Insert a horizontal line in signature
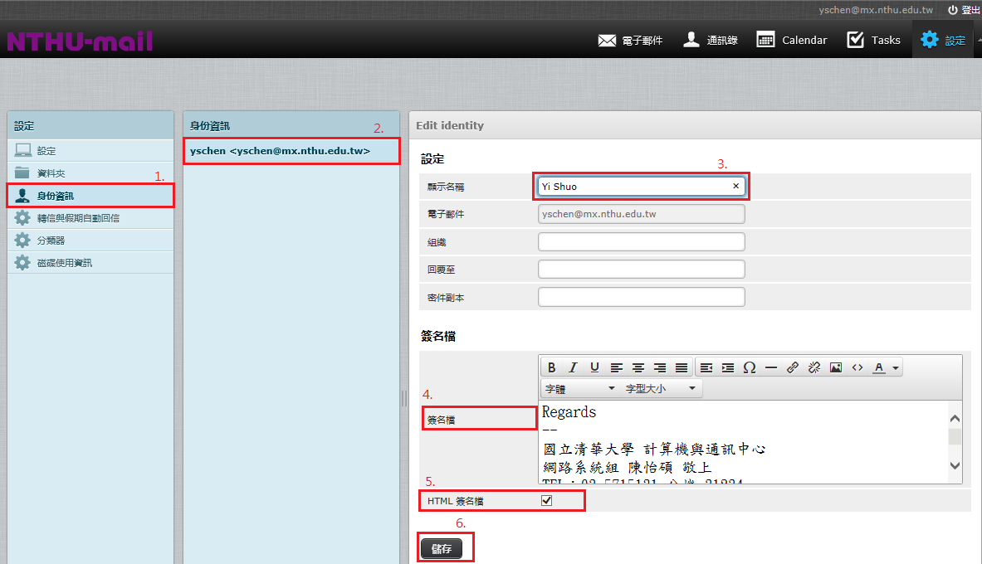Viewport: 982px width, 564px height. tap(771, 367)
